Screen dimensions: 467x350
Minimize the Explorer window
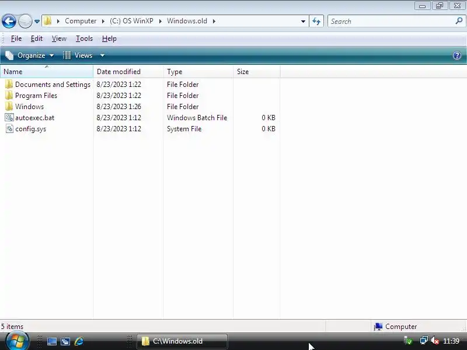(x=422, y=6)
